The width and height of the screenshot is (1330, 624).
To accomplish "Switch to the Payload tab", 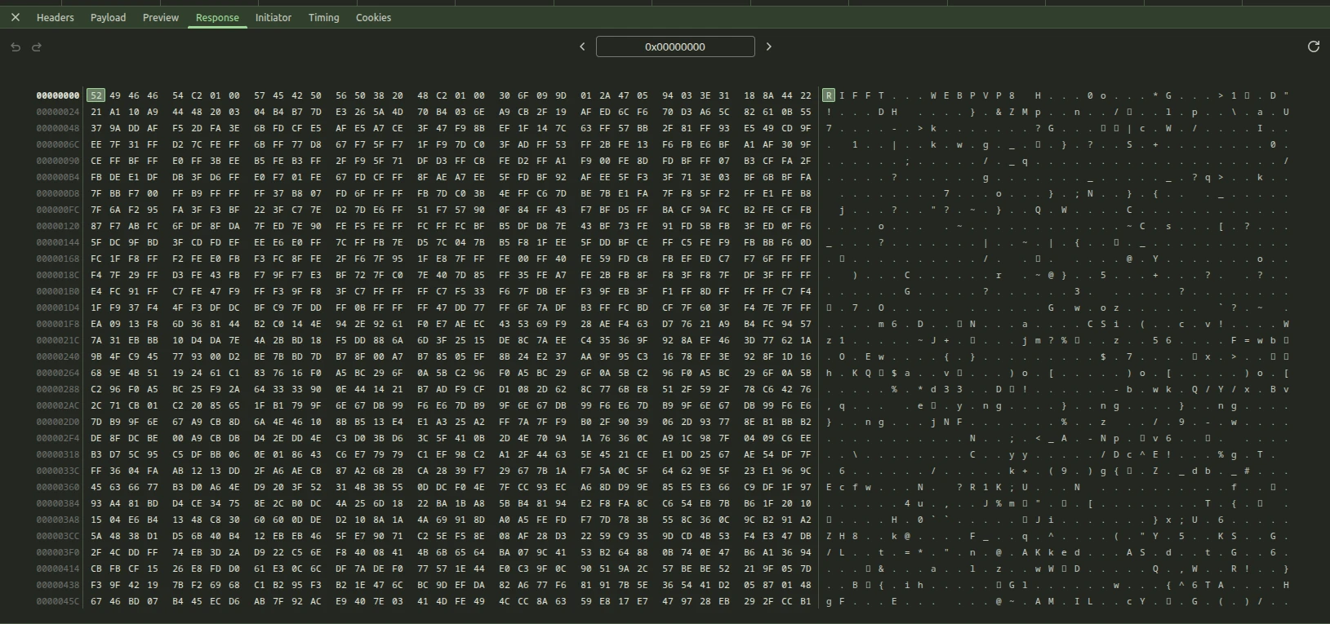I will tap(108, 17).
